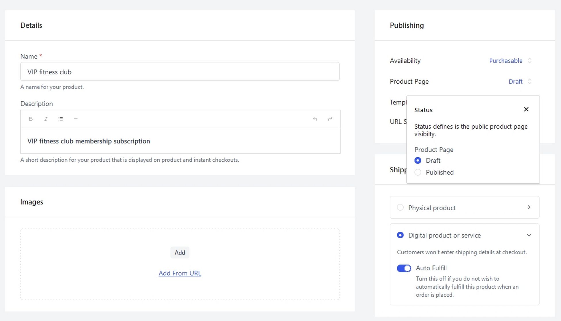Apply italic formatting in description toolbar
The image size is (561, 321).
pos(46,119)
